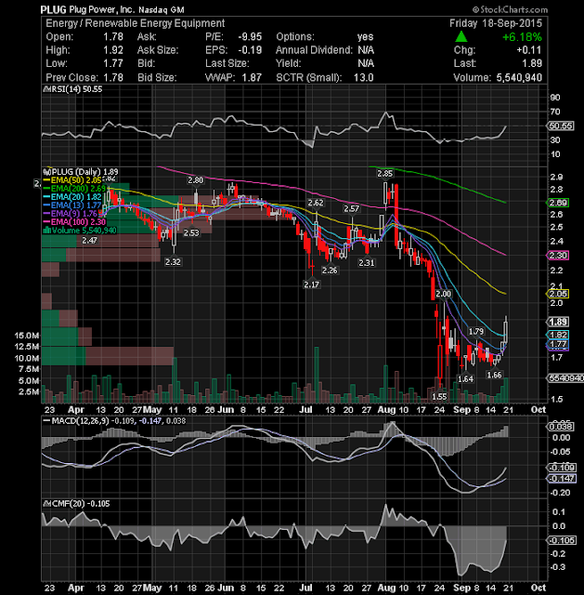Click the green up-arrow change indicator
Viewport: 584px width, 595px height.
461,37
